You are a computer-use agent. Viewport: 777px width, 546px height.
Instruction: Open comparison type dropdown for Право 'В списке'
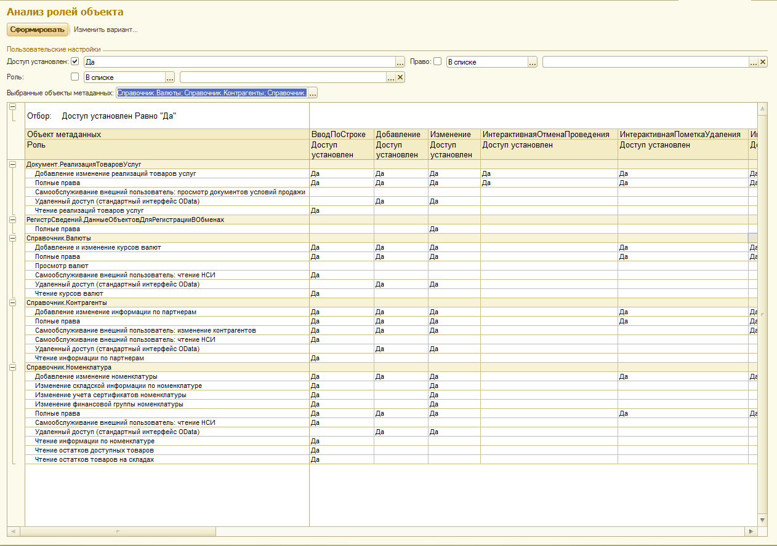(533, 62)
